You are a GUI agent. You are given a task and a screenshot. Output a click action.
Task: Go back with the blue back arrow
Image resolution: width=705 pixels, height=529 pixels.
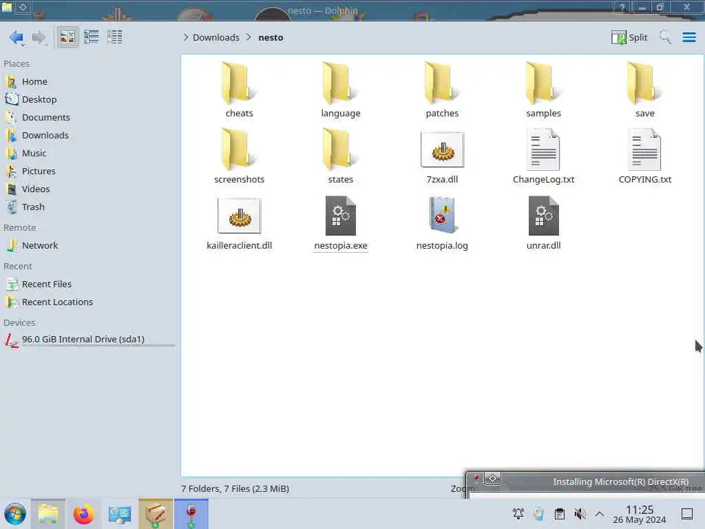[17, 37]
